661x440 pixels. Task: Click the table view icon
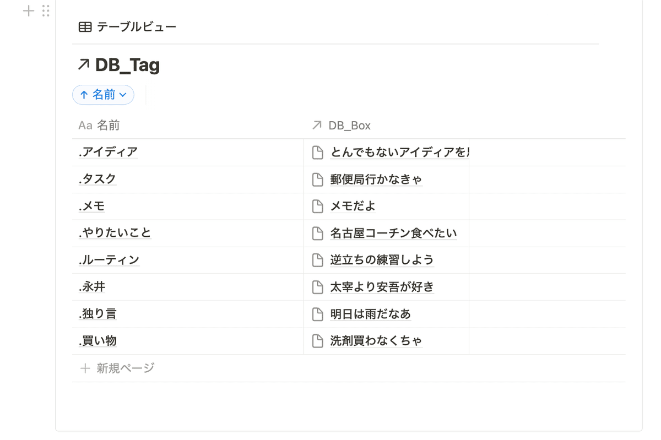click(85, 27)
